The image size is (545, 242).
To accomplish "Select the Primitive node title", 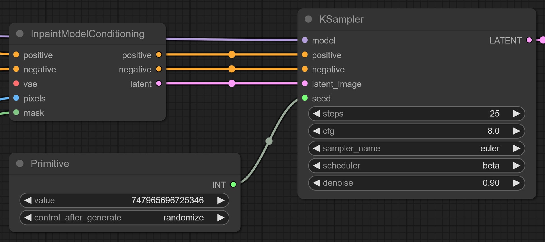I will 50,164.
